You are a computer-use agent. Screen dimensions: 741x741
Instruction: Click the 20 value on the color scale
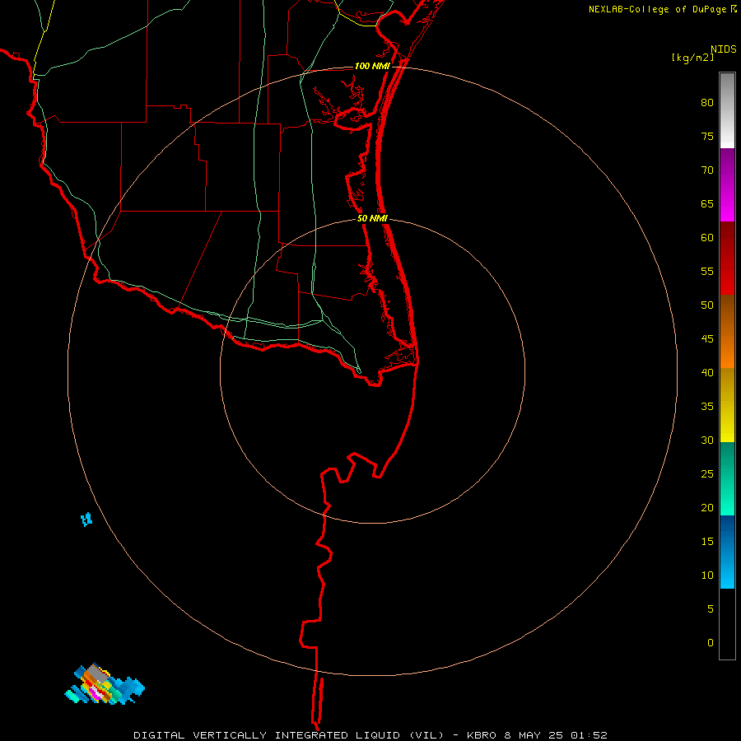pos(707,508)
